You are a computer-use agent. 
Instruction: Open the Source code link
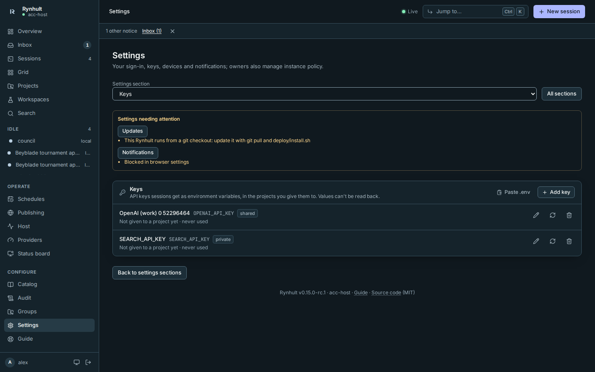coord(386,293)
